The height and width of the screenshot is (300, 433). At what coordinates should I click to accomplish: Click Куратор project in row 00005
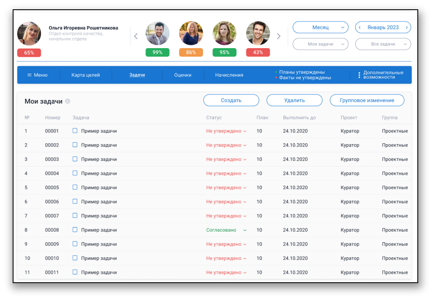[350, 187]
